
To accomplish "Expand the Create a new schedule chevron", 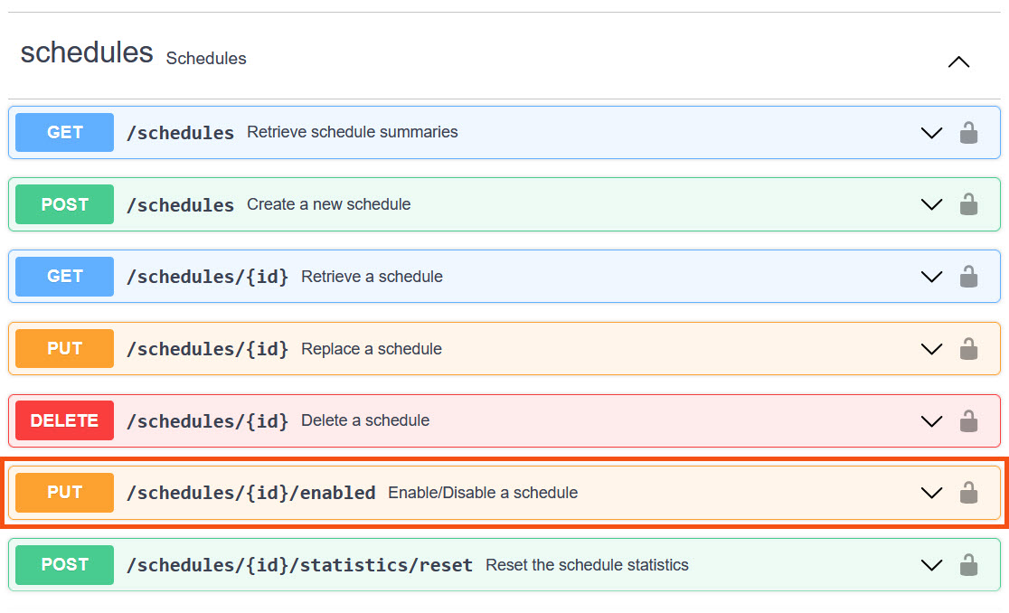I will [x=931, y=204].
